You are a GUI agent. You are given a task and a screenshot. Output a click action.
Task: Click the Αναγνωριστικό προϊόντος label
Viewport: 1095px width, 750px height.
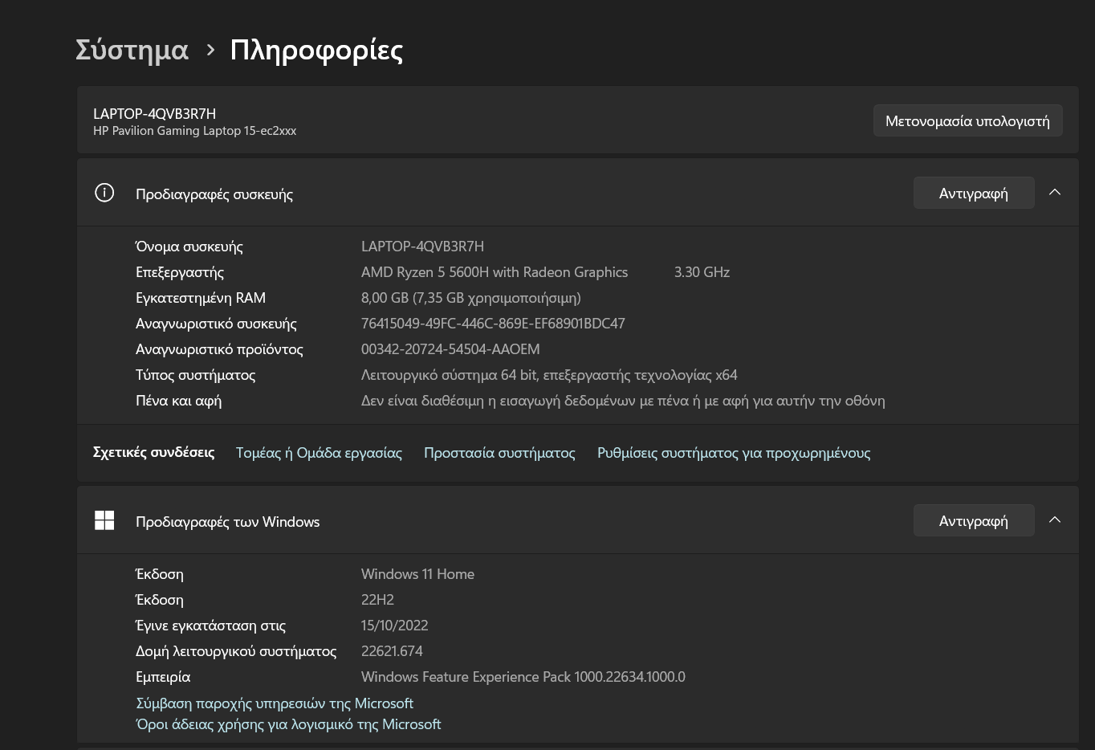point(219,349)
